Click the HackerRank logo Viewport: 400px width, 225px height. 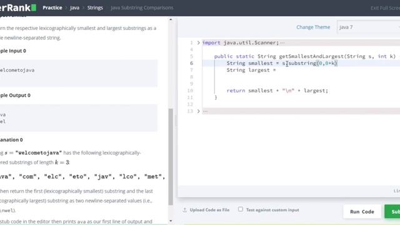[x=18, y=7]
